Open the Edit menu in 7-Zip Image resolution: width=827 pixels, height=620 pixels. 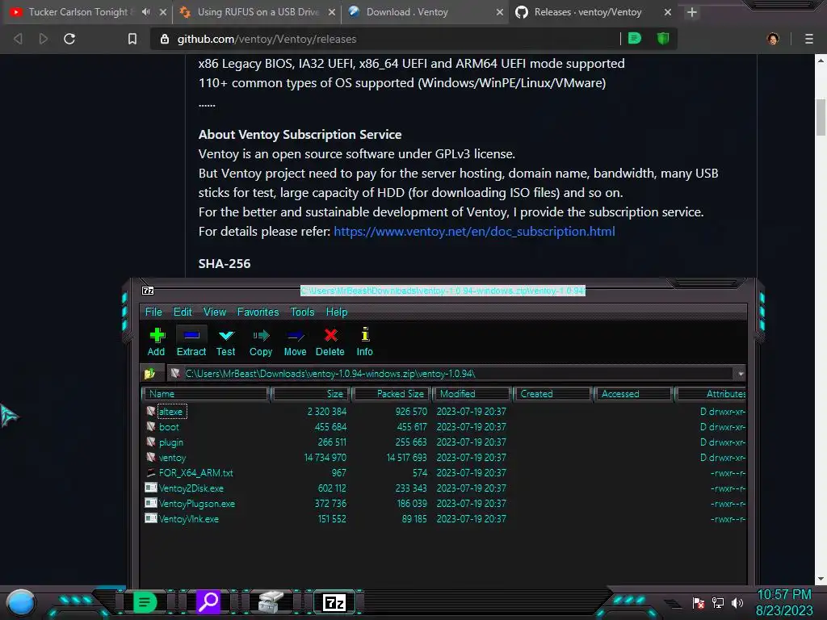[183, 312]
